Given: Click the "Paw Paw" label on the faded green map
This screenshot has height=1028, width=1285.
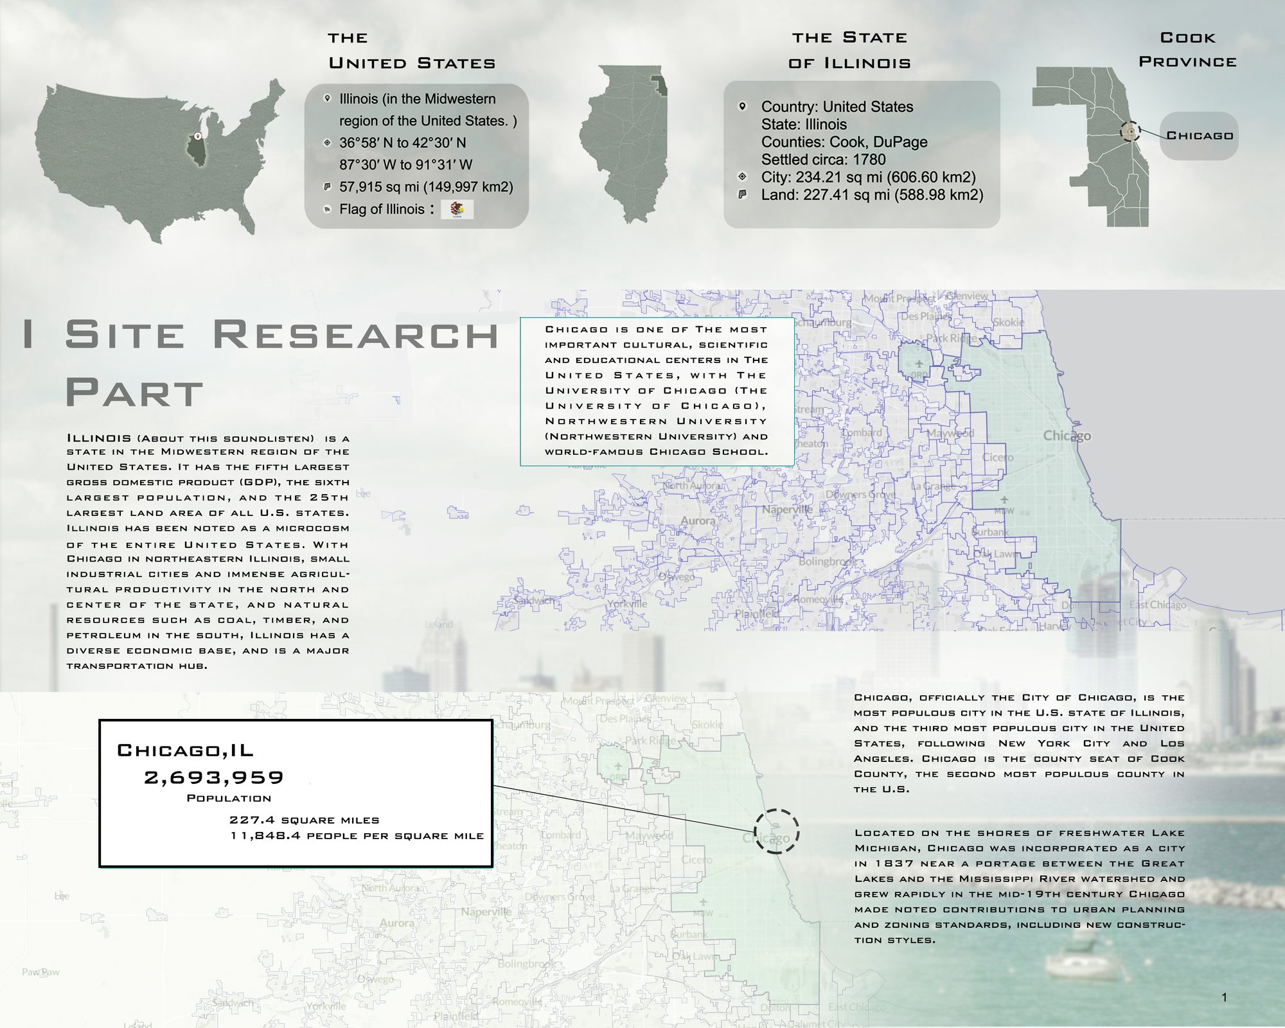Looking at the screenshot, I should [x=40, y=971].
